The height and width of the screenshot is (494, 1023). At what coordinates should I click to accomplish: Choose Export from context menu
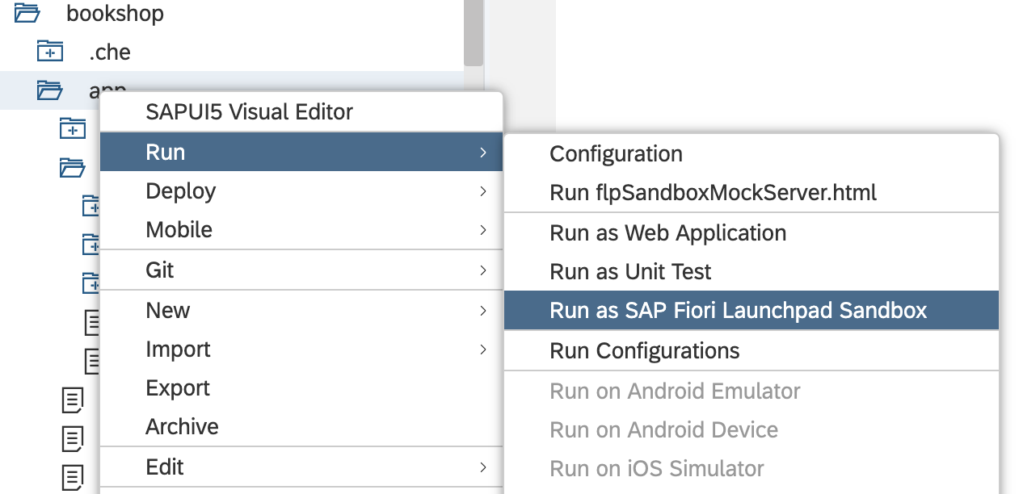click(301, 387)
